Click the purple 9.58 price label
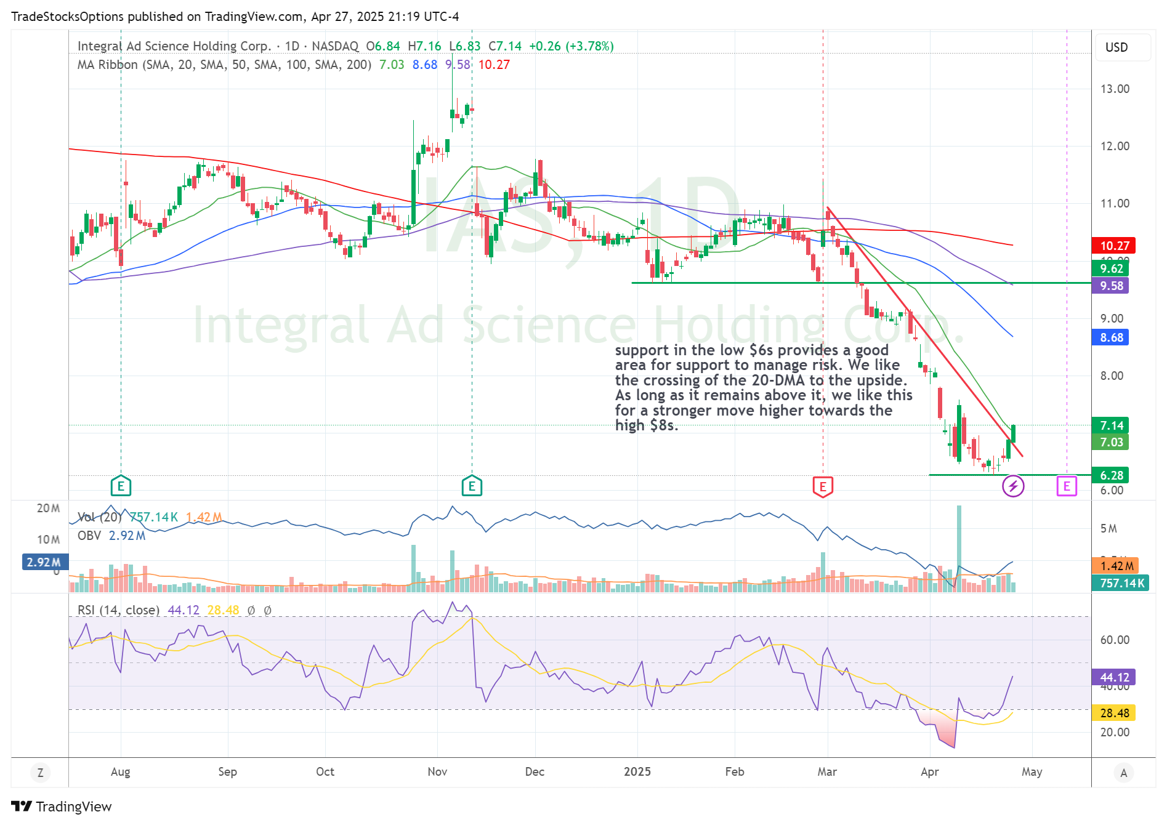Viewport: 1167px width, 825px height. tap(1111, 286)
